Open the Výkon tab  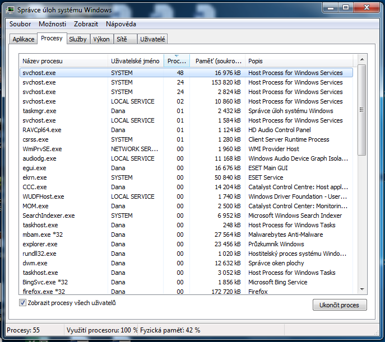(x=101, y=39)
